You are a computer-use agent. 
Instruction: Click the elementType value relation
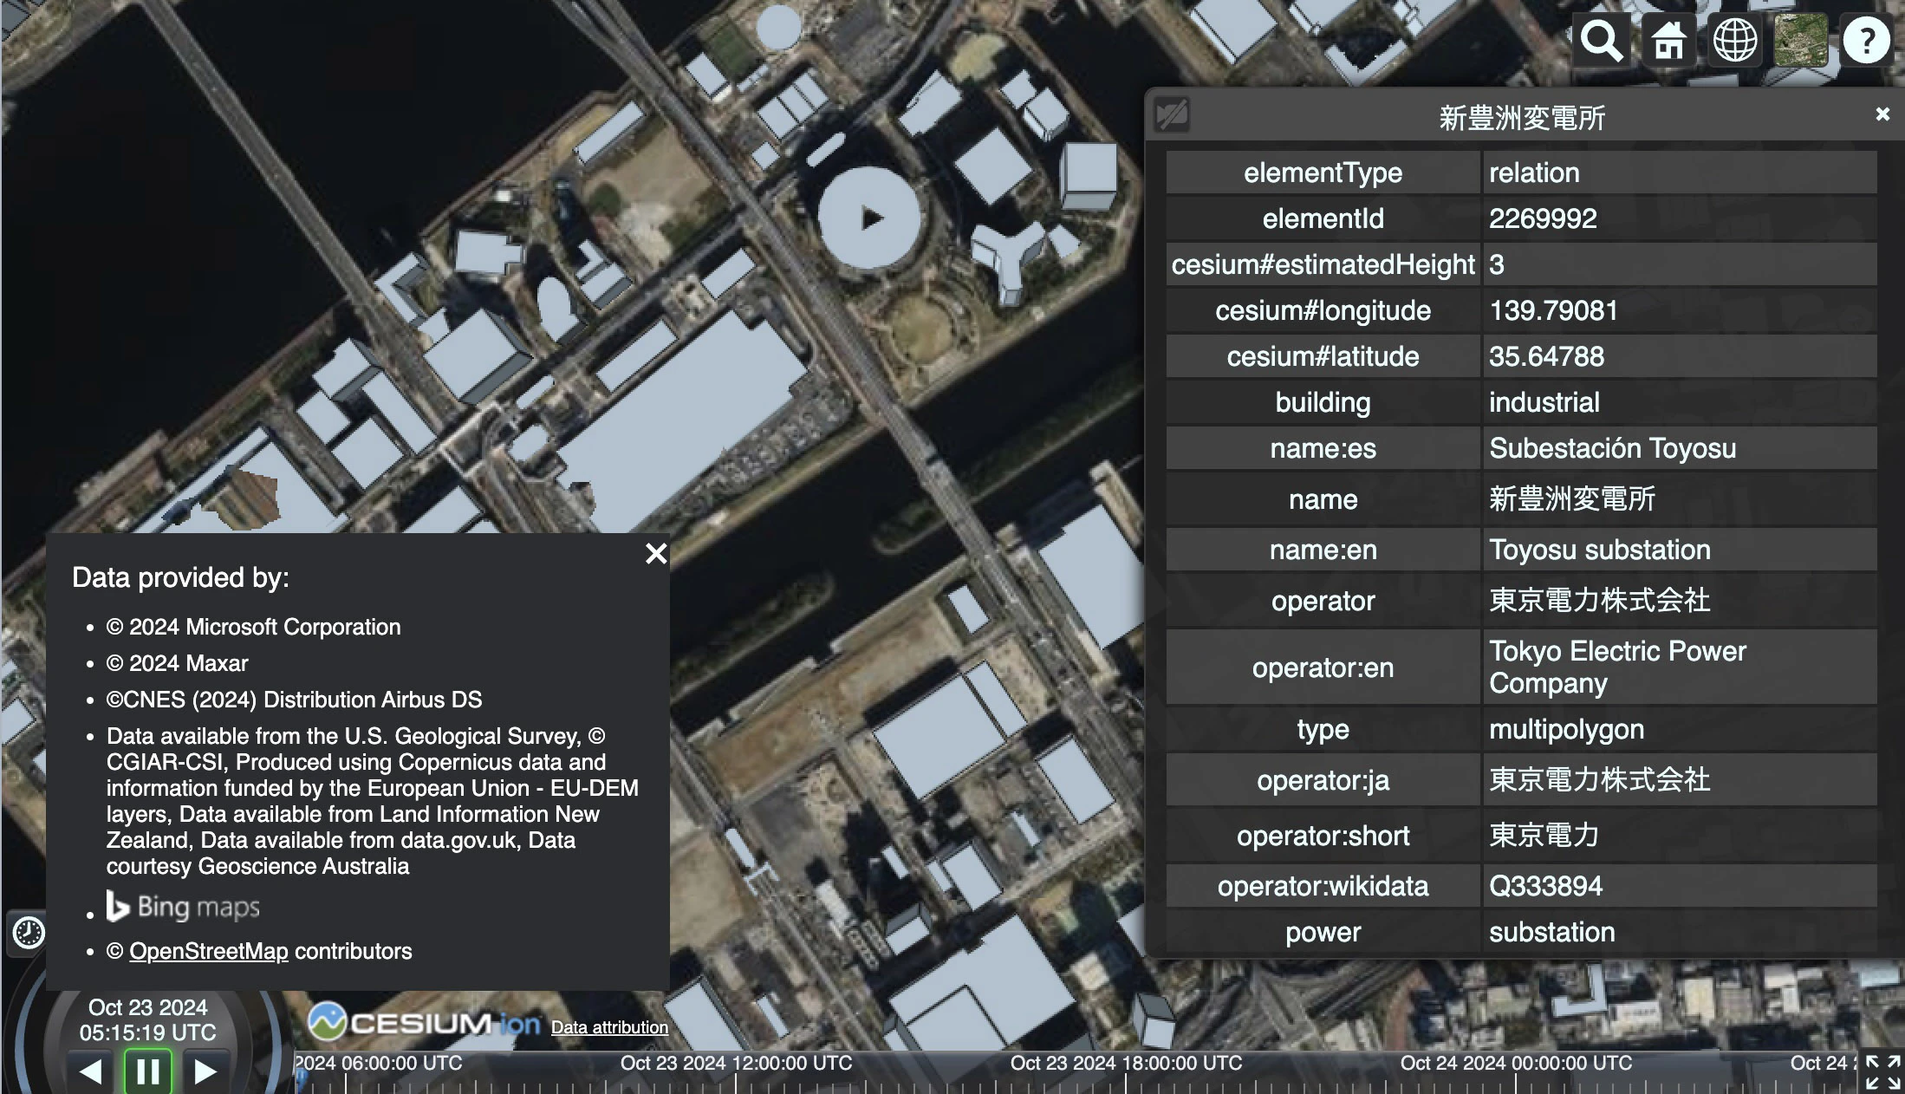1534,173
